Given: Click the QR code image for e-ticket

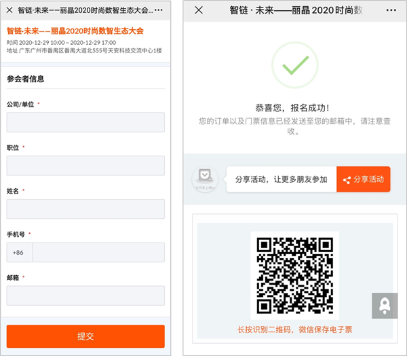Looking at the screenshot, I should (x=295, y=275).
